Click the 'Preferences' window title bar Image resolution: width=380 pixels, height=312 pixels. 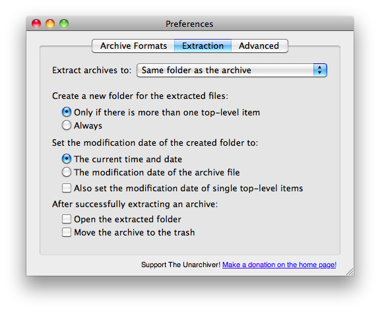point(190,24)
